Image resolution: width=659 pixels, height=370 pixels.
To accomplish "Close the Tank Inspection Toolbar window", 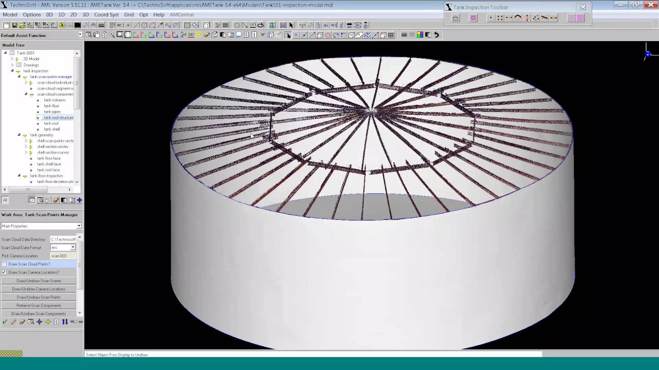I will (583, 7).
